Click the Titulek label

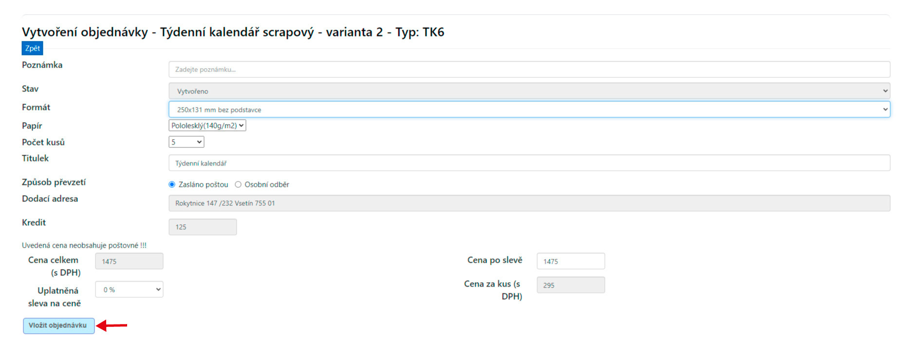(35, 158)
